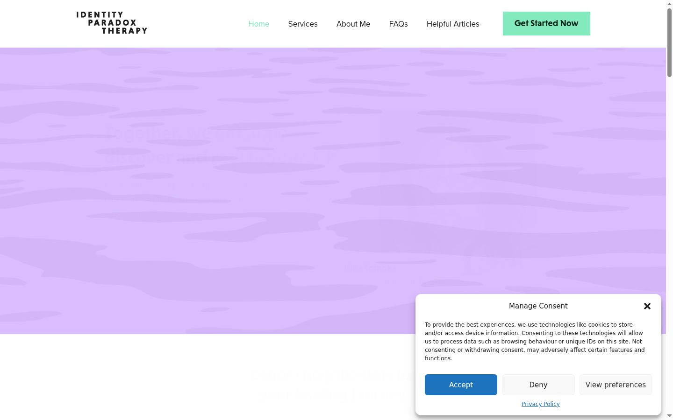Open the FAQs page
The width and height of the screenshot is (673, 420).
[x=398, y=24]
